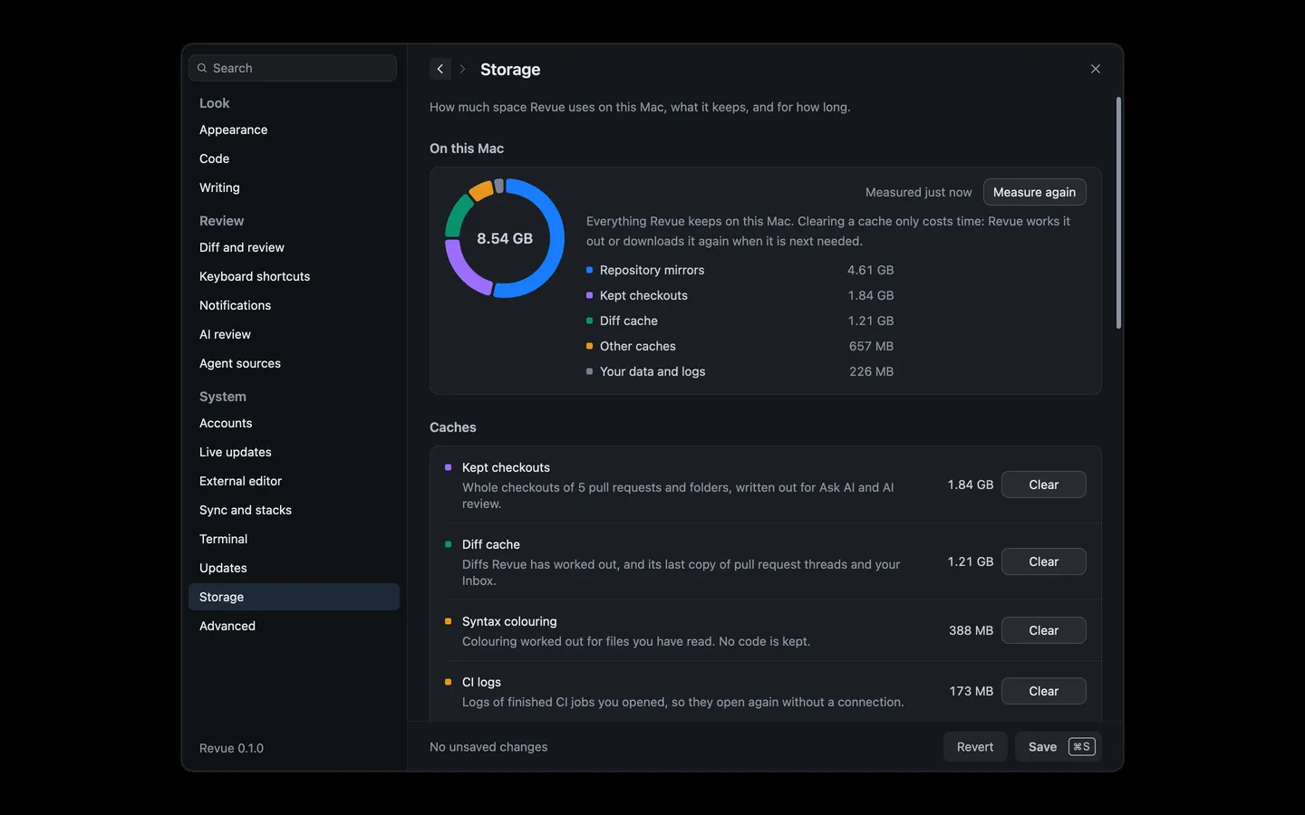Click the forward chevron navigation icon
This screenshot has width=1305, height=815.
[462, 69]
